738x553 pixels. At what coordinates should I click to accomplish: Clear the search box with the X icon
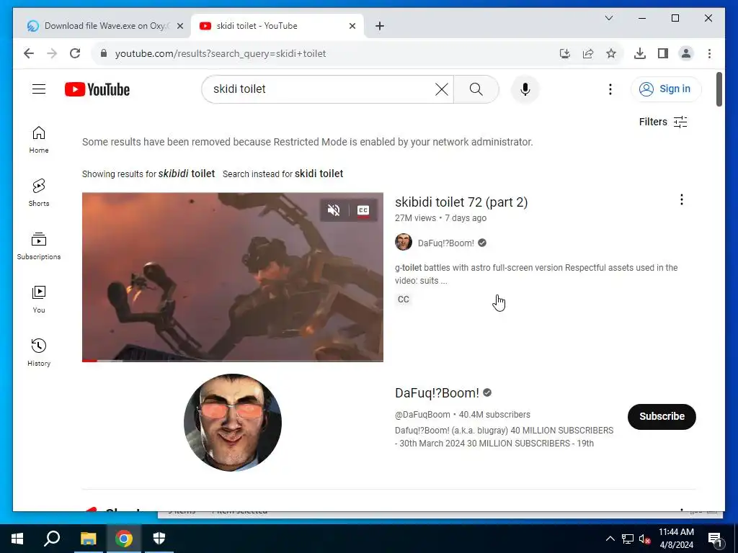pyautogui.click(x=442, y=89)
